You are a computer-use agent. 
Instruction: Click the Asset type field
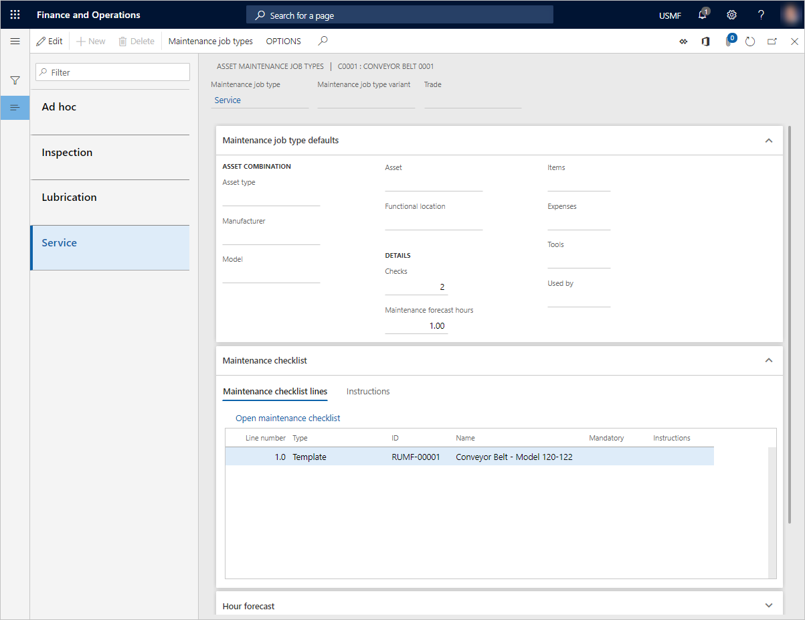coord(271,198)
